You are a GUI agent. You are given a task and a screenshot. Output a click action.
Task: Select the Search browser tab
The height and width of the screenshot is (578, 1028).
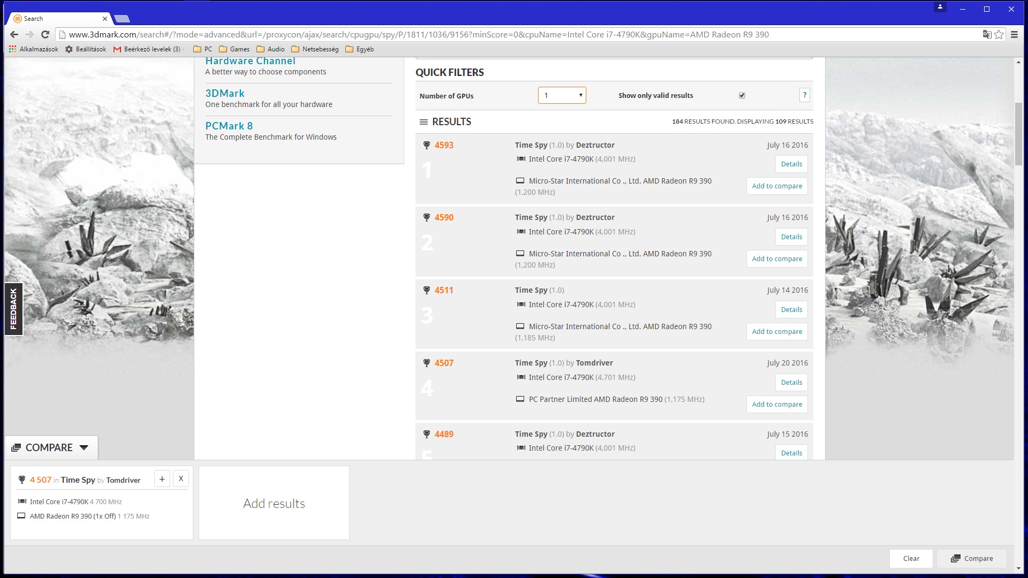(59, 19)
